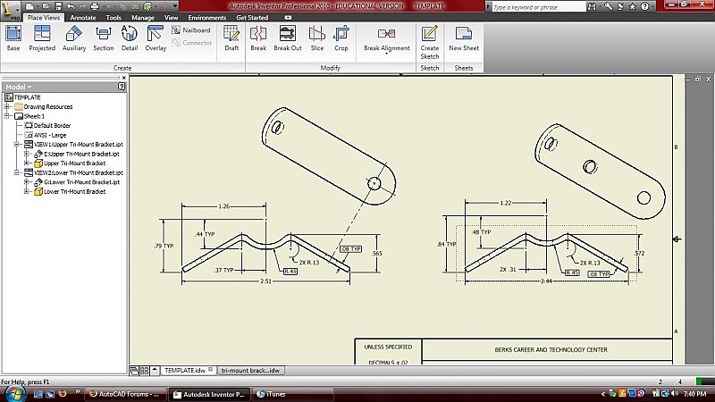This screenshot has width=715, height=402.
Task: Open the Manage ribbon tab
Action: click(x=143, y=18)
